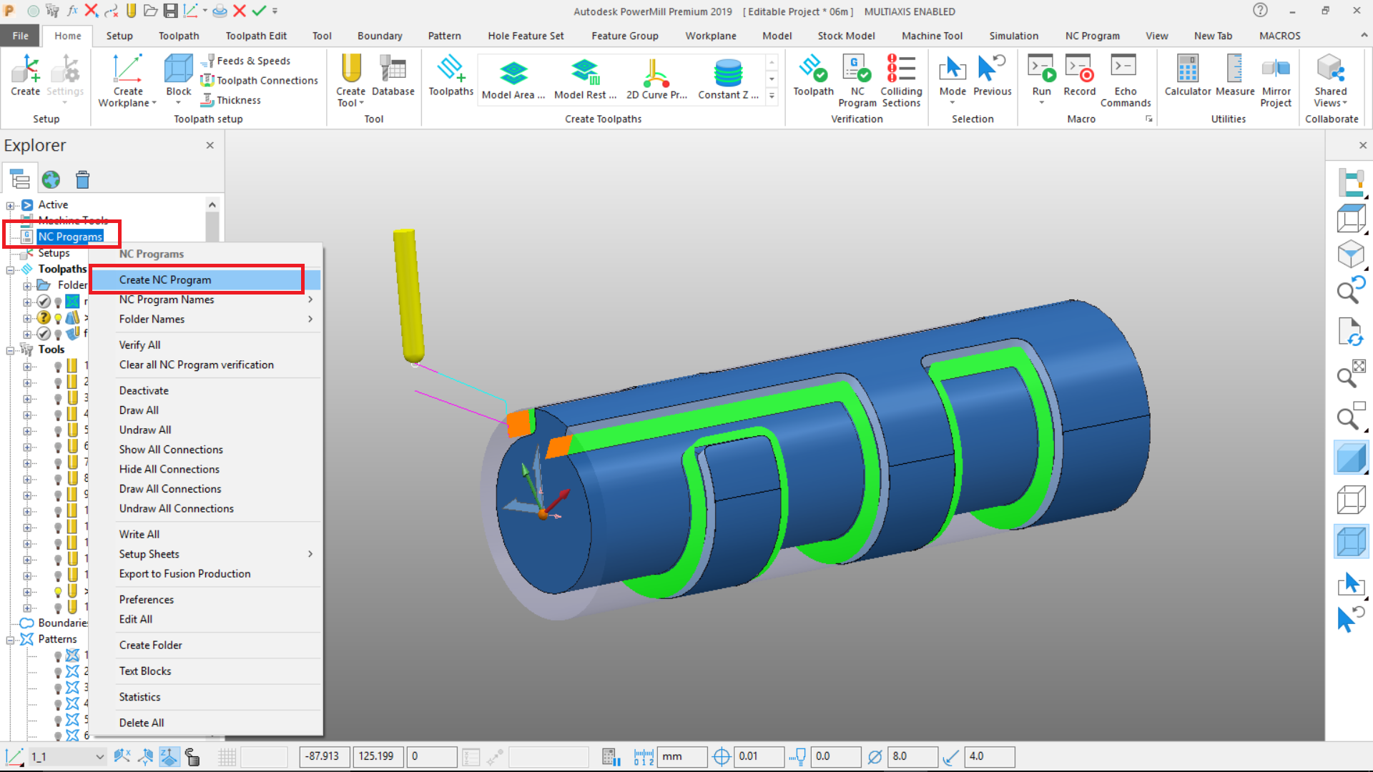Open the workplane 1_1 dropdown in status bar
This screenshot has width=1373, height=772.
coord(99,756)
